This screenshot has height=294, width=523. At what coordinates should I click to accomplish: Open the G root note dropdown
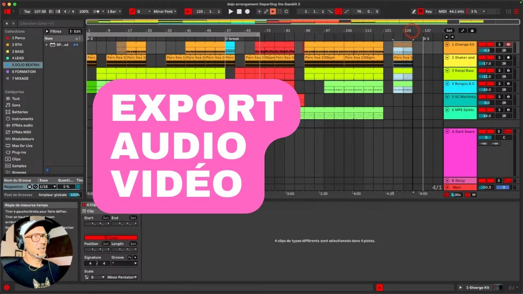pyautogui.click(x=143, y=11)
